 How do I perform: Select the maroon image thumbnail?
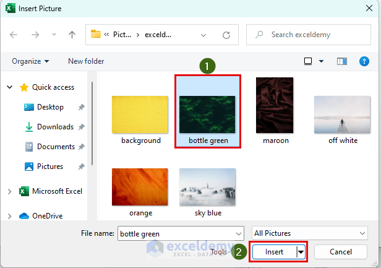tap(275, 105)
